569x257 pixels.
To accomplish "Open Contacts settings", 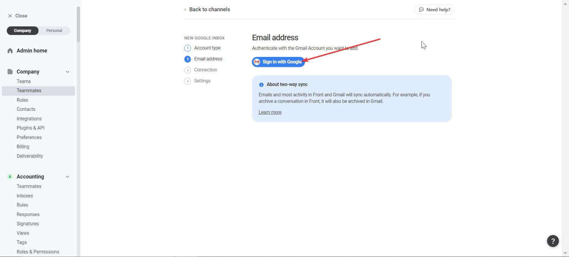I will [26, 109].
